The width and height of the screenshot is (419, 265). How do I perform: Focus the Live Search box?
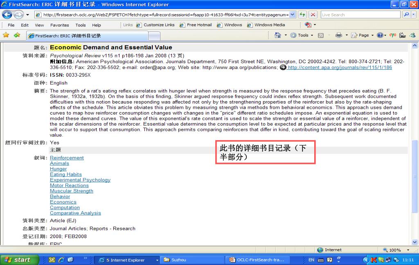click(x=360, y=15)
